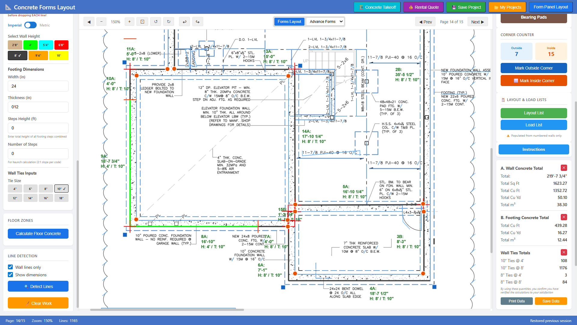Select the green 4' wall height
577x325 pixels.
coord(30,45)
